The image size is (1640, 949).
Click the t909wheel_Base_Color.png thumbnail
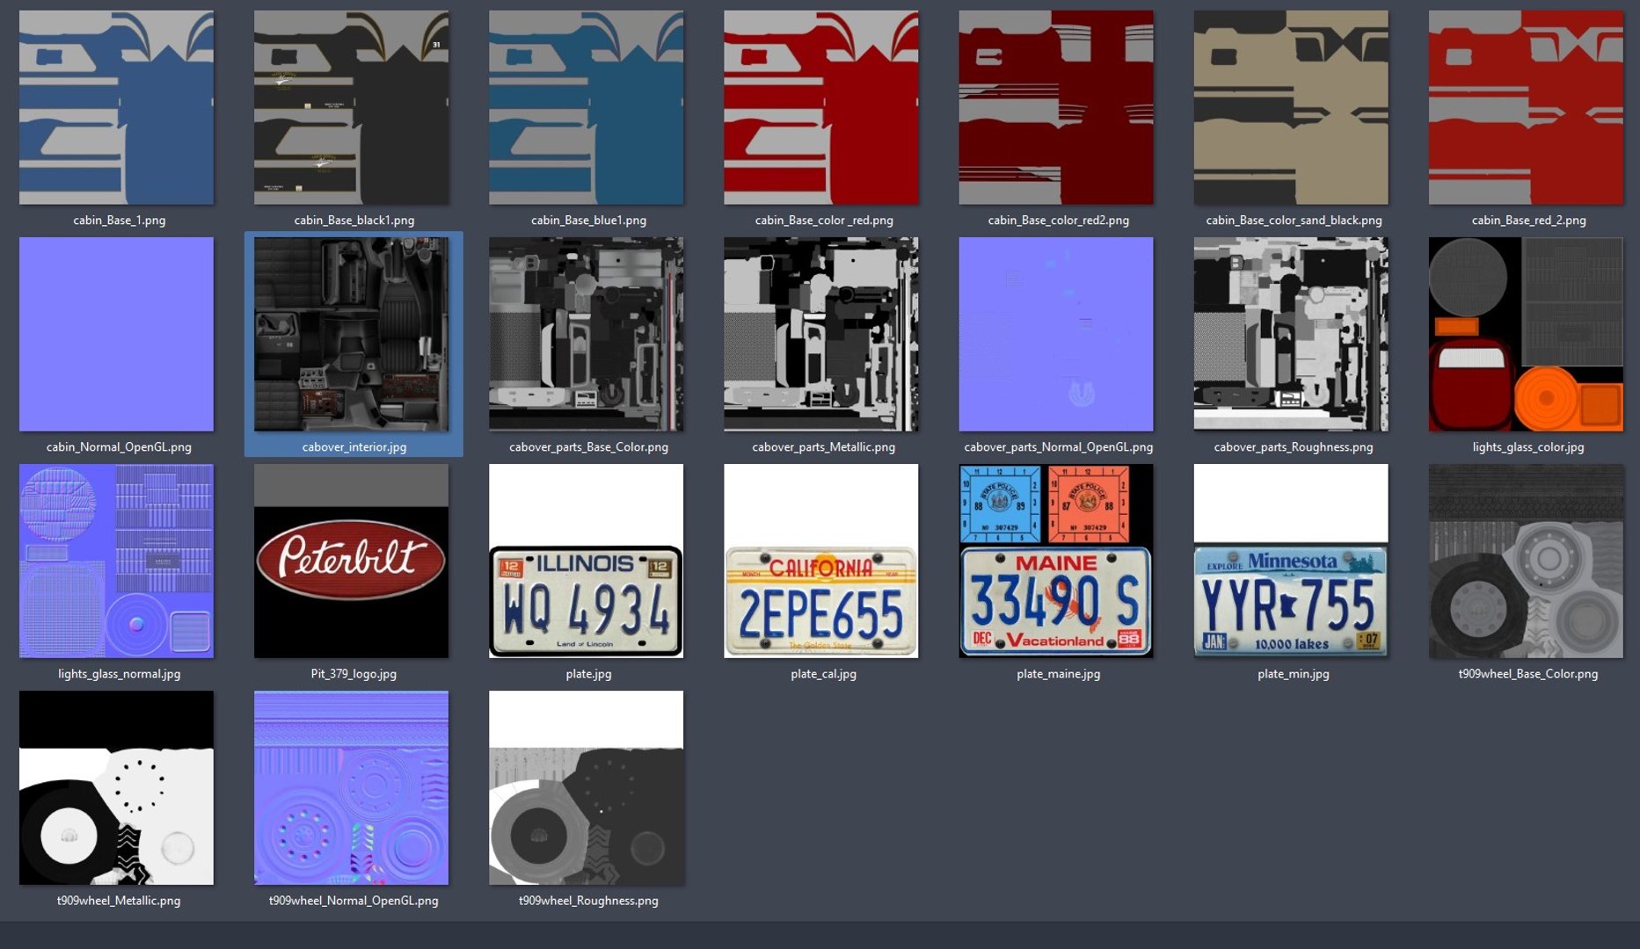tap(1526, 561)
